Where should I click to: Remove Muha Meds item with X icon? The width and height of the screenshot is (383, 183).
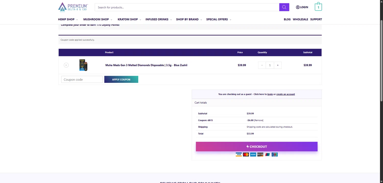point(66,65)
